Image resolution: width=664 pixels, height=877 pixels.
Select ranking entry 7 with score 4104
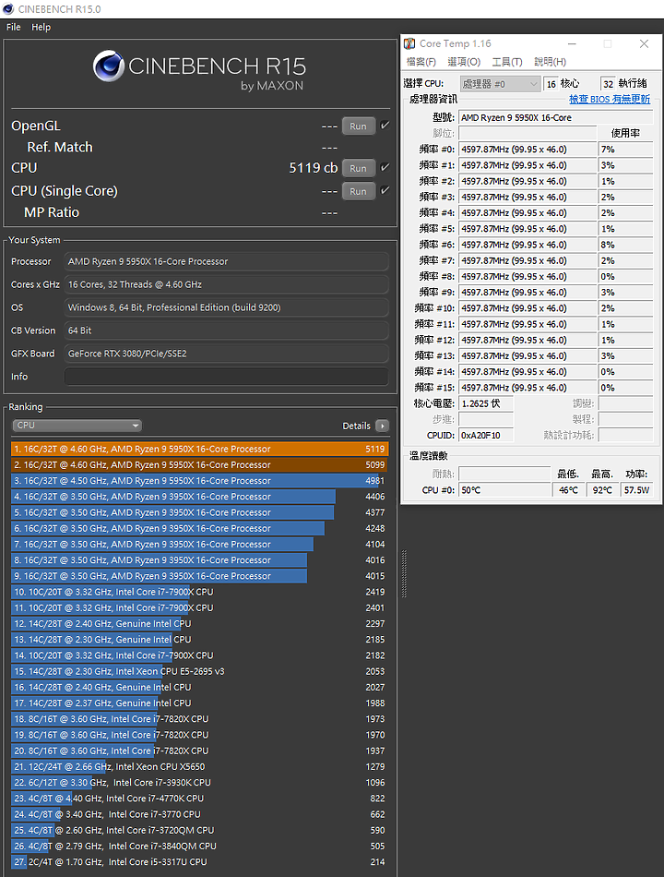click(199, 545)
